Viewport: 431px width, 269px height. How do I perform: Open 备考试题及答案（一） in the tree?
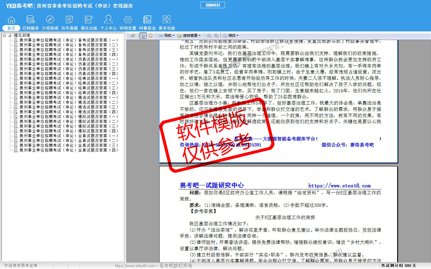click(69, 40)
